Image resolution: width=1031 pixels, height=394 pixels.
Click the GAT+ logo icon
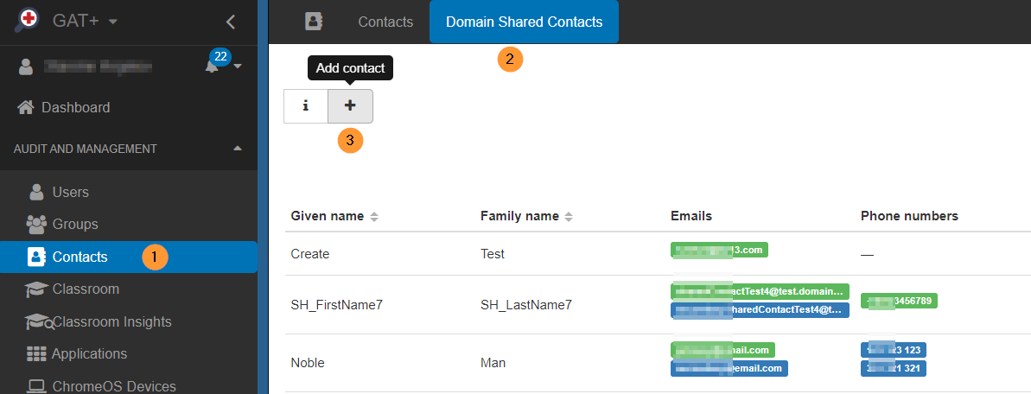(28, 21)
